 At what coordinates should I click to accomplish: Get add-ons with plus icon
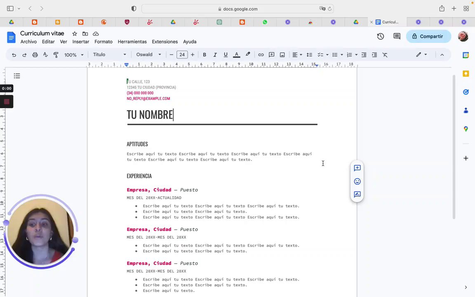[466, 158]
